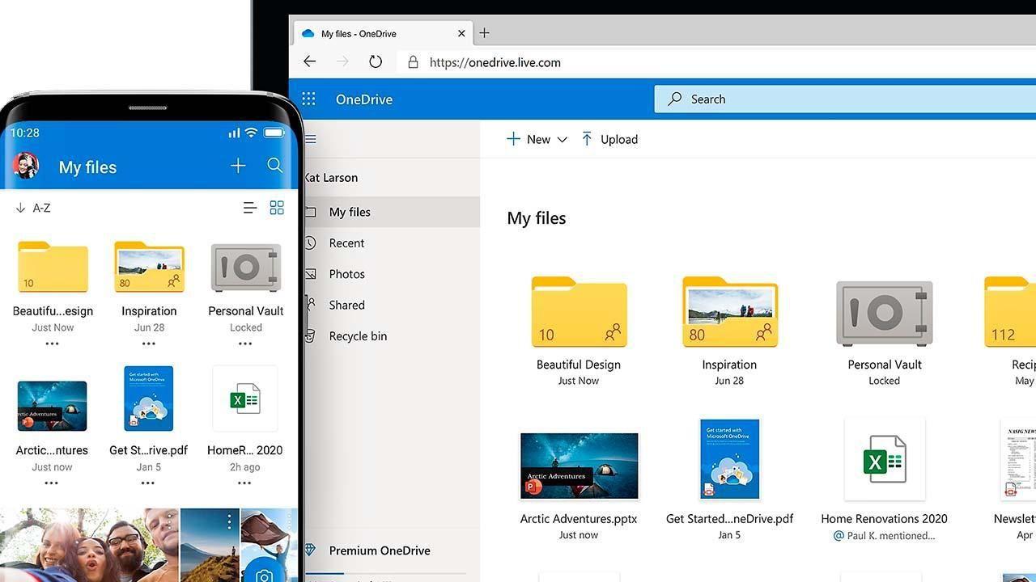Change the A-Z sort order in mobile app
Viewport: 1036px width, 582px height.
pos(32,208)
